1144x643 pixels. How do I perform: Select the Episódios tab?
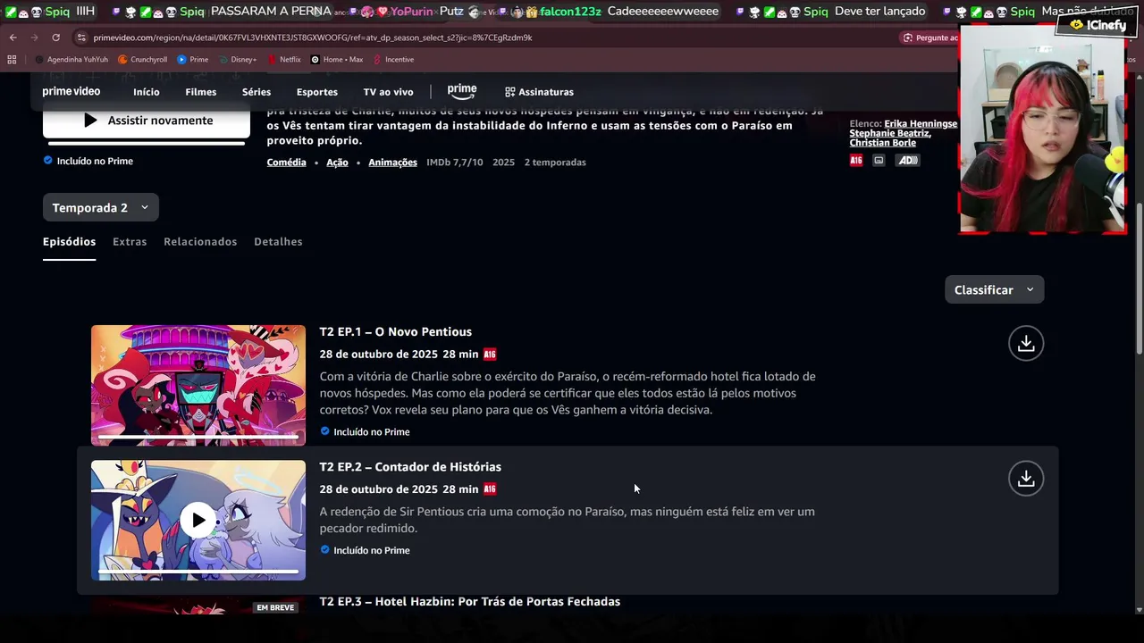tap(69, 242)
